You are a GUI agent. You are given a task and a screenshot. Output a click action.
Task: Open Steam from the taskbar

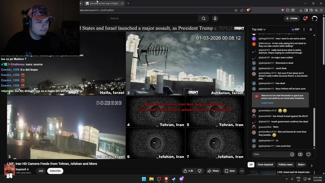(174, 179)
